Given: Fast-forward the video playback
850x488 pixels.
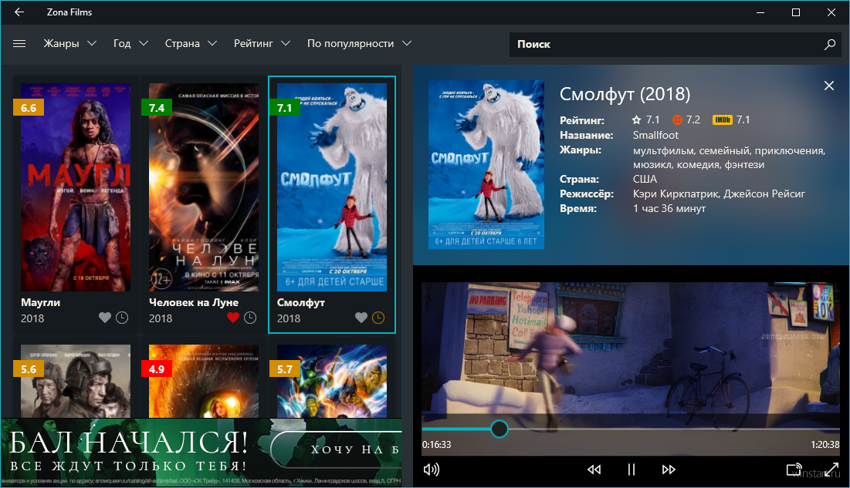Looking at the screenshot, I should (x=669, y=469).
